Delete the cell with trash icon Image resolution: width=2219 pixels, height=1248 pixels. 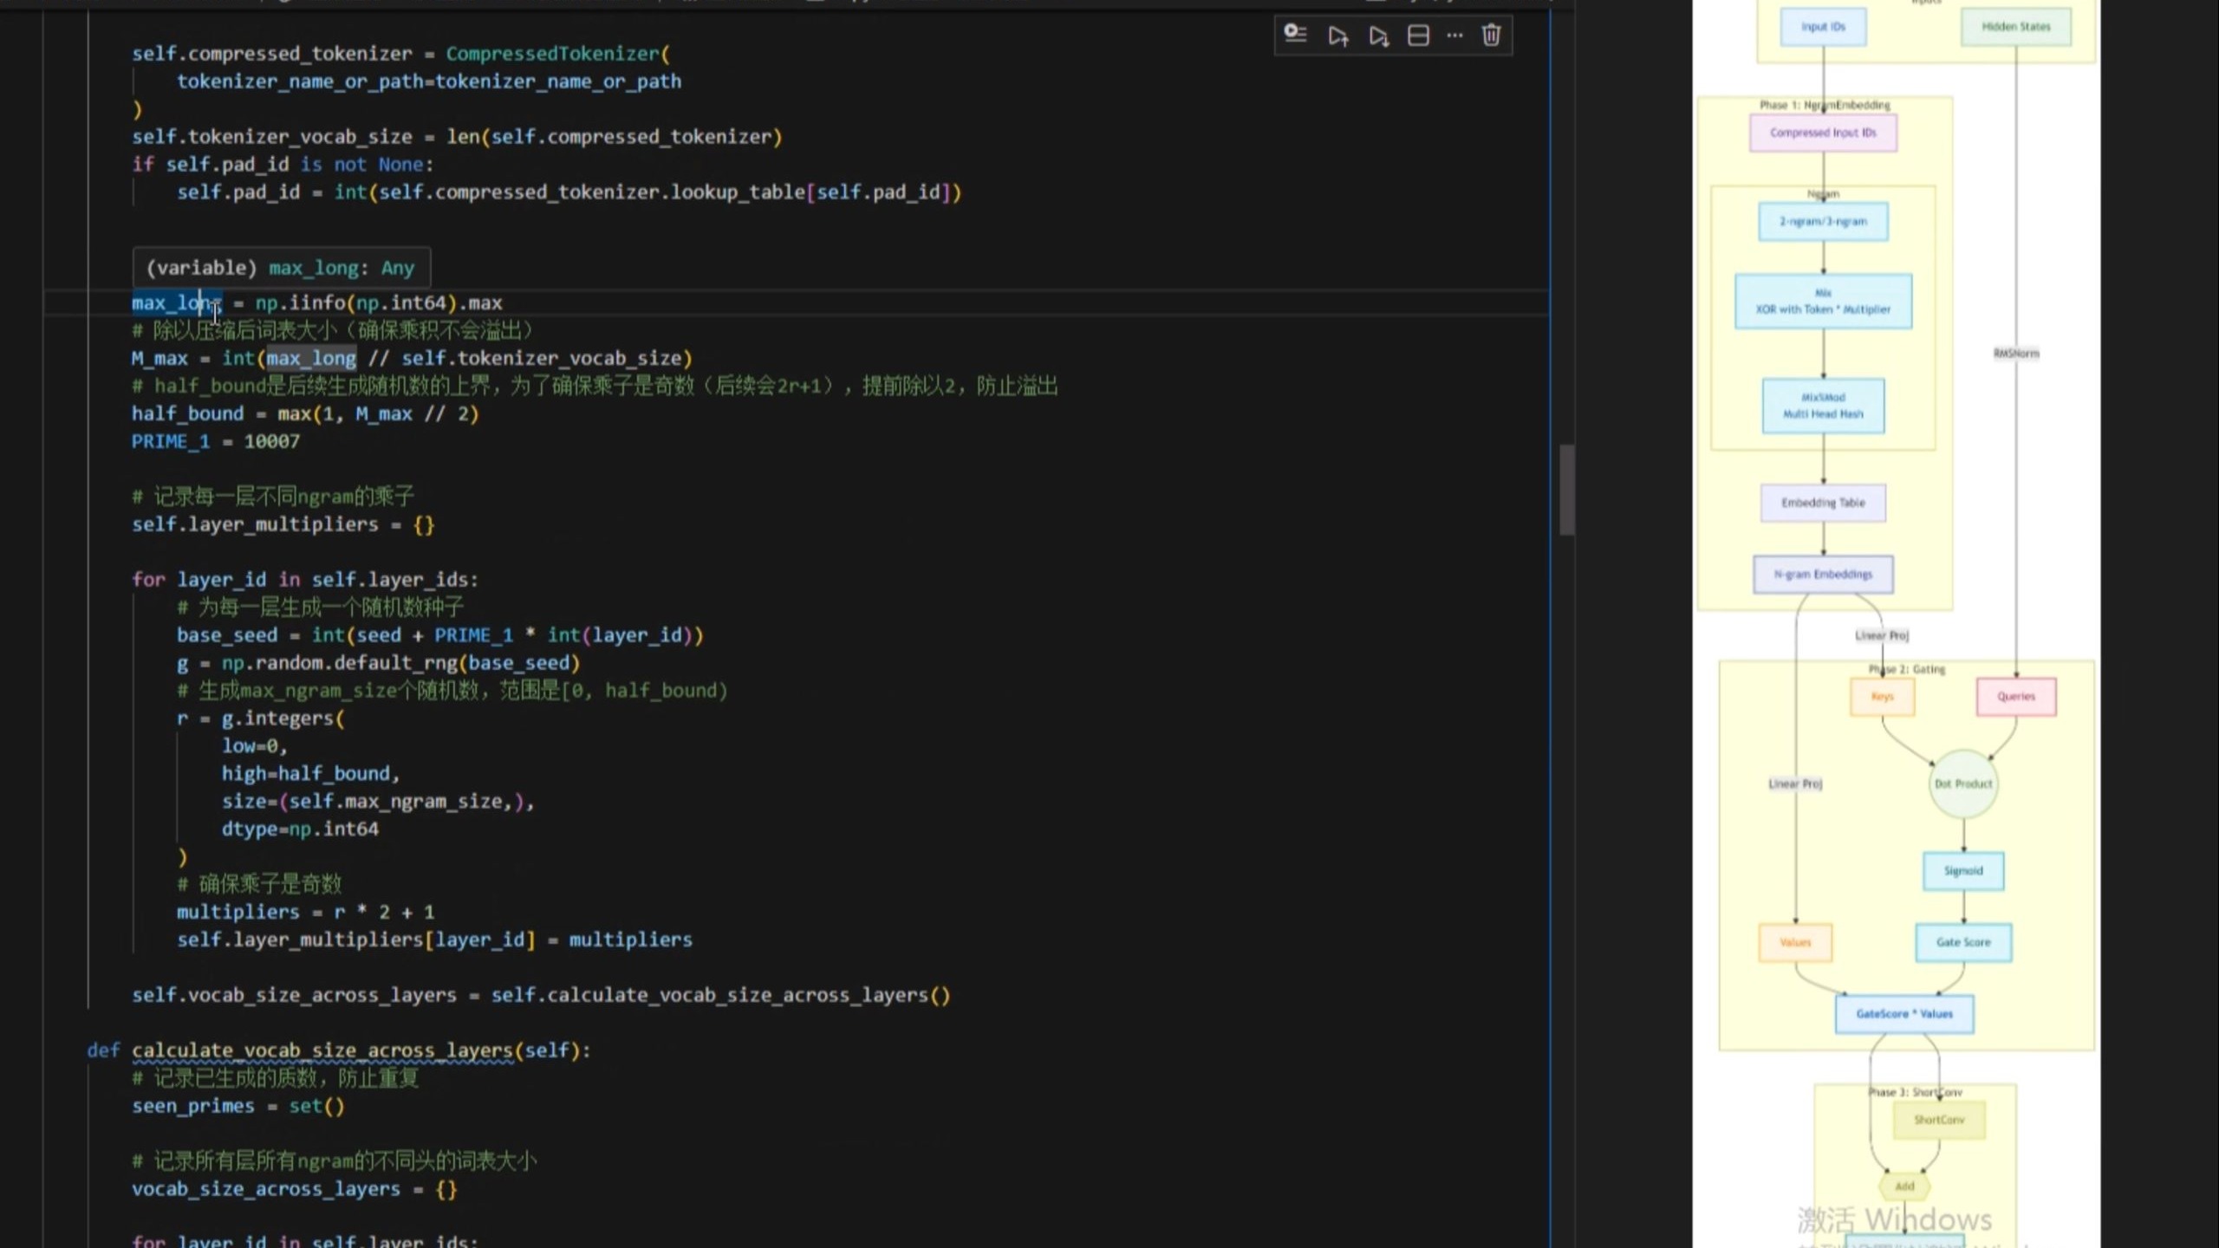click(x=1491, y=36)
